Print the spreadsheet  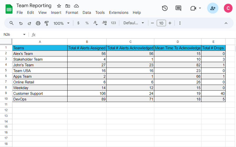point(38,23)
